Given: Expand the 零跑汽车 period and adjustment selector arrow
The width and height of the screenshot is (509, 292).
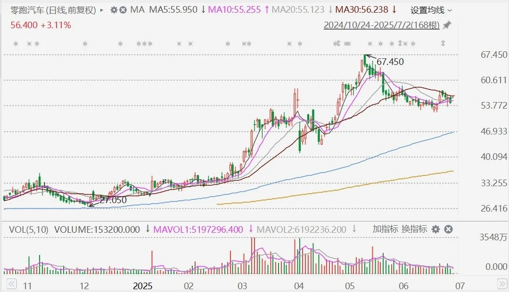Looking at the screenshot, I should coord(102,10).
